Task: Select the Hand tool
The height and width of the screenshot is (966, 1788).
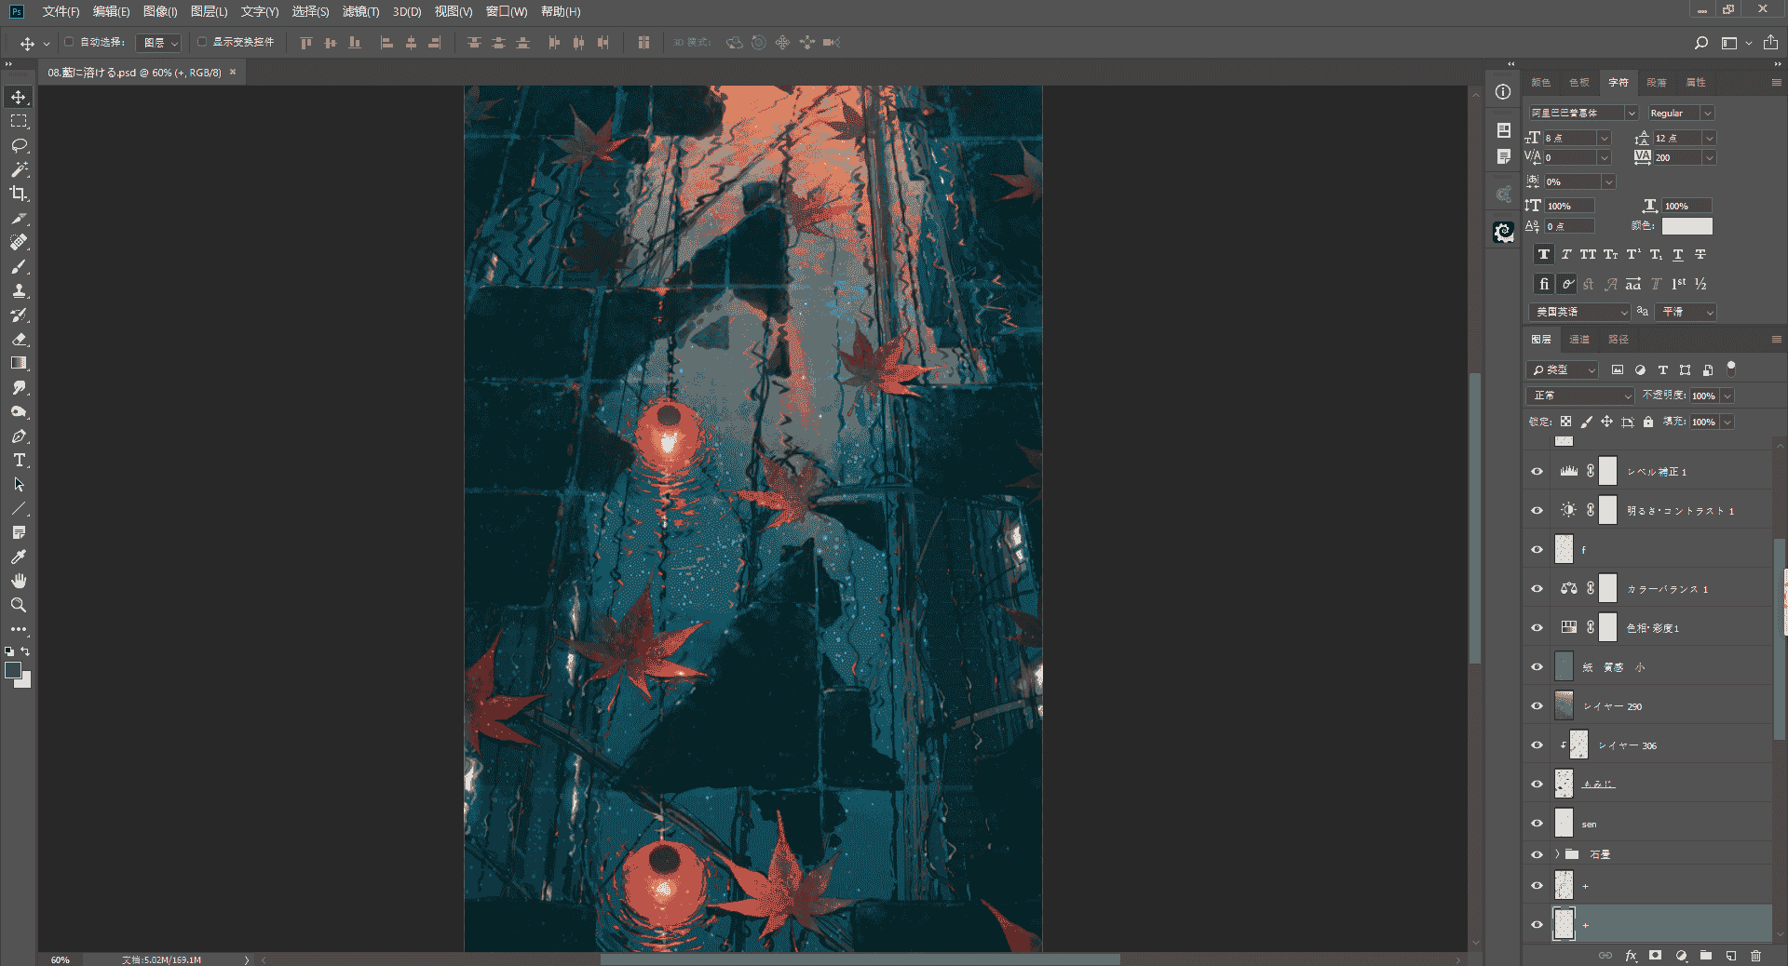Action: [x=19, y=581]
